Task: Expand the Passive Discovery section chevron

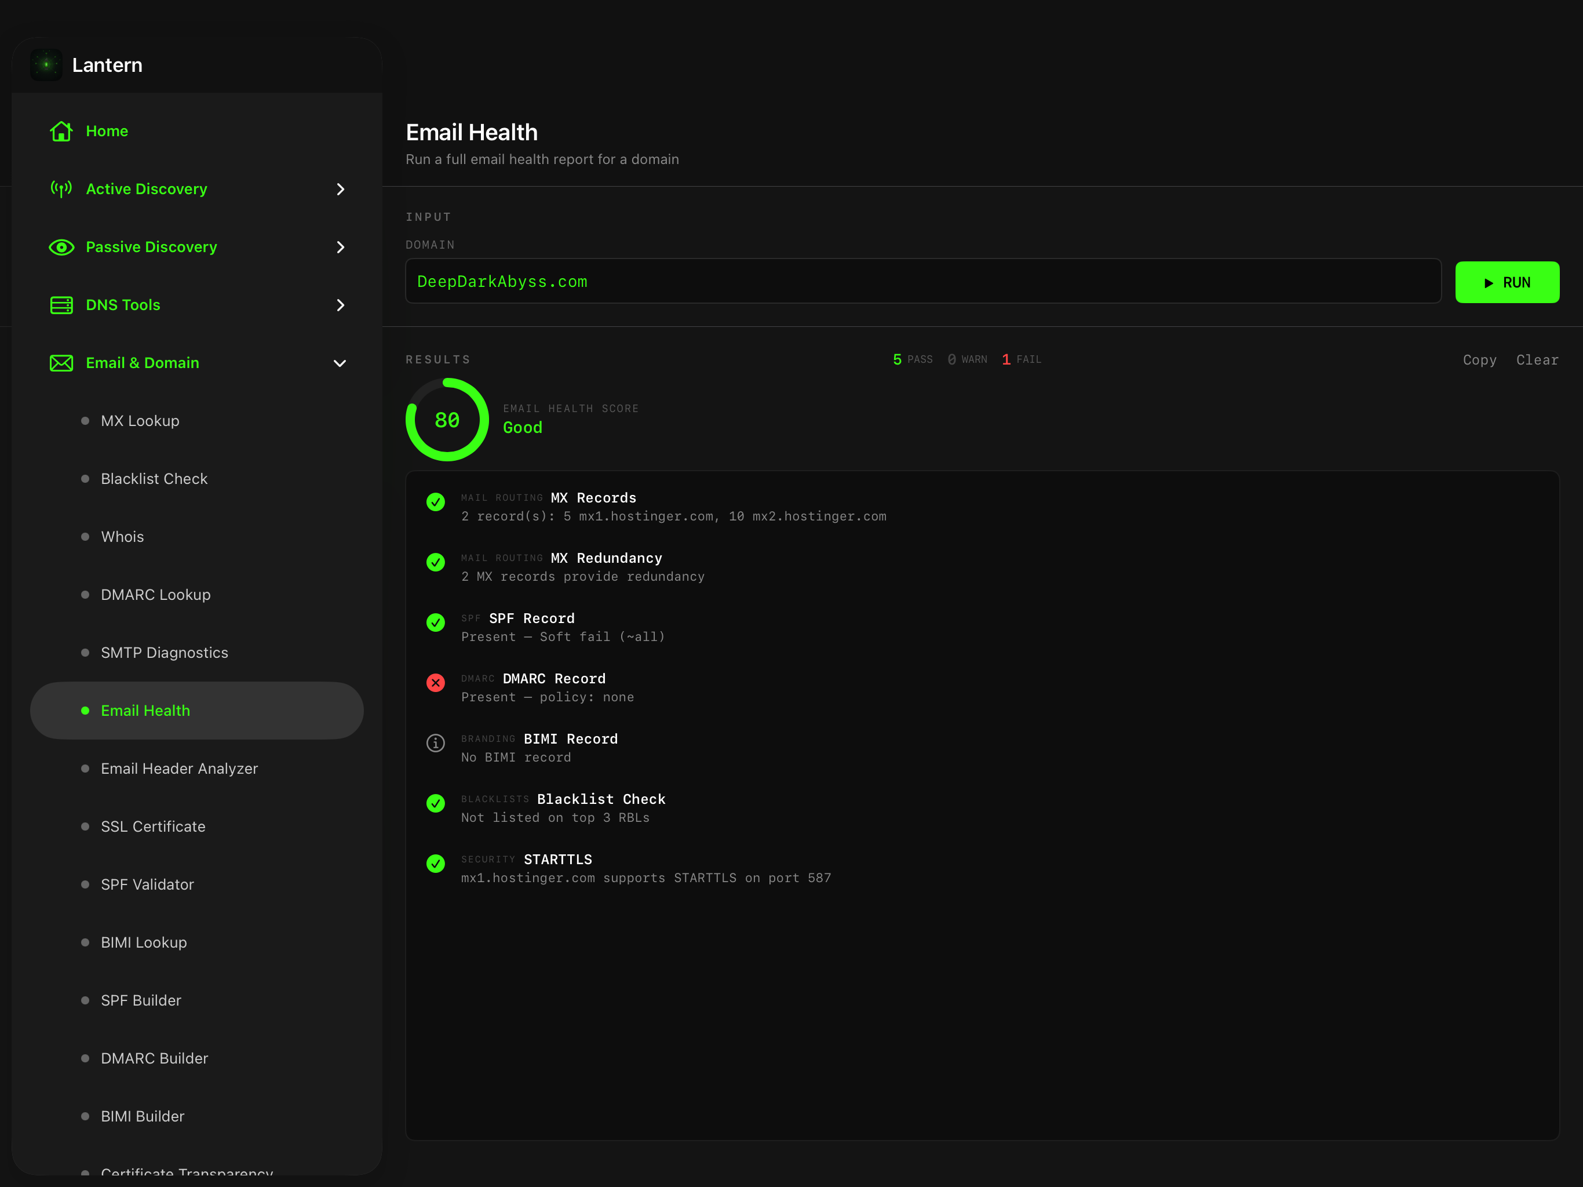Action: [340, 247]
